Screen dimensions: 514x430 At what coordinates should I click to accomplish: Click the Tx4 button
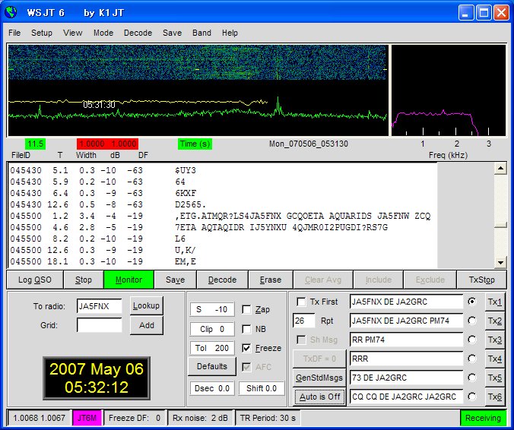pyautogui.click(x=495, y=359)
